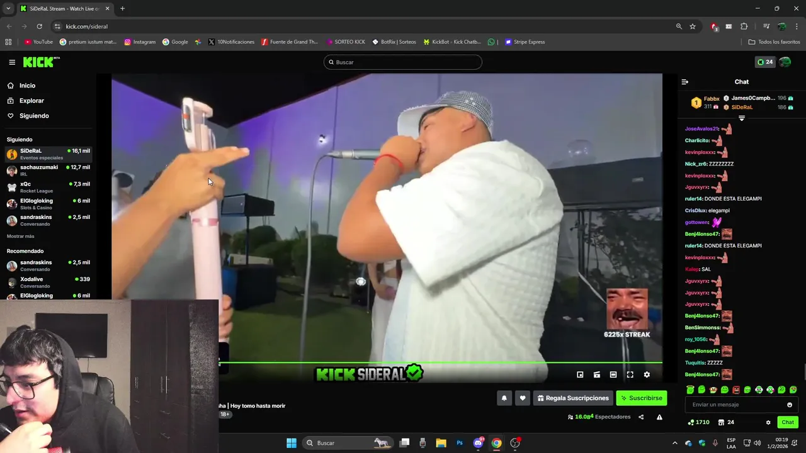Click the Enviar un mensaje chat input
Viewport: 806px width, 453px height.
741,405
